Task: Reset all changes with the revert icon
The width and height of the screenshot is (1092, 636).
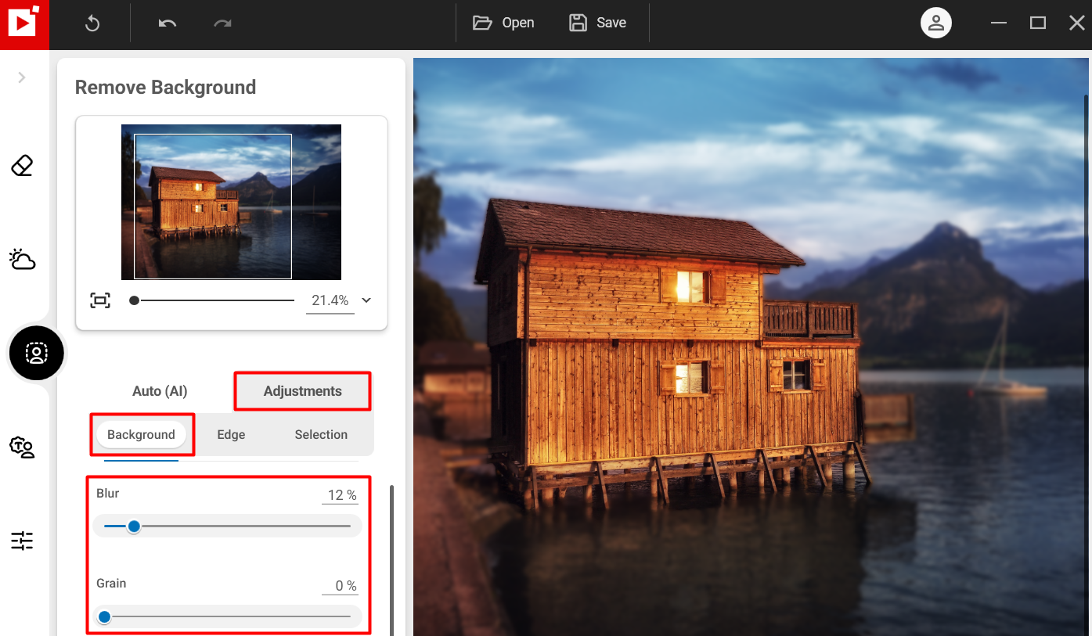Action: 92,23
